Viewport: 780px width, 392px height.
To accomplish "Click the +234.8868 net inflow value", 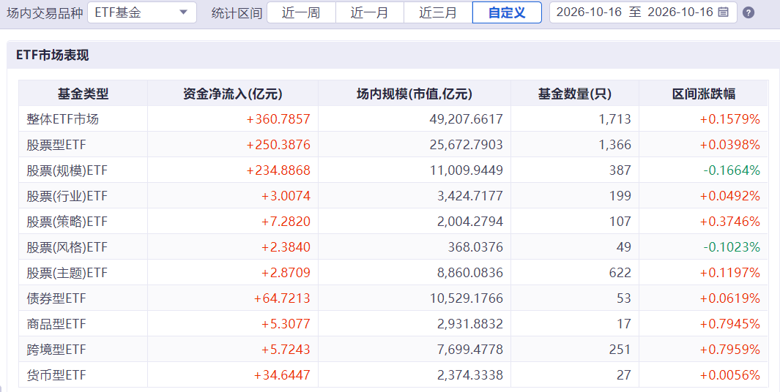I will coord(278,170).
